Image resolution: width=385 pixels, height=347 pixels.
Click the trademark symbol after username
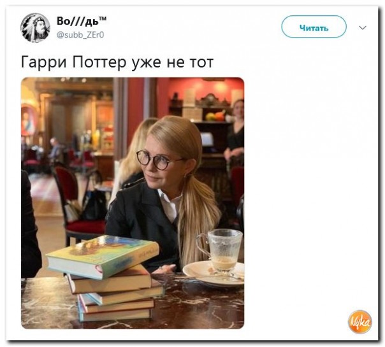pyautogui.click(x=103, y=19)
